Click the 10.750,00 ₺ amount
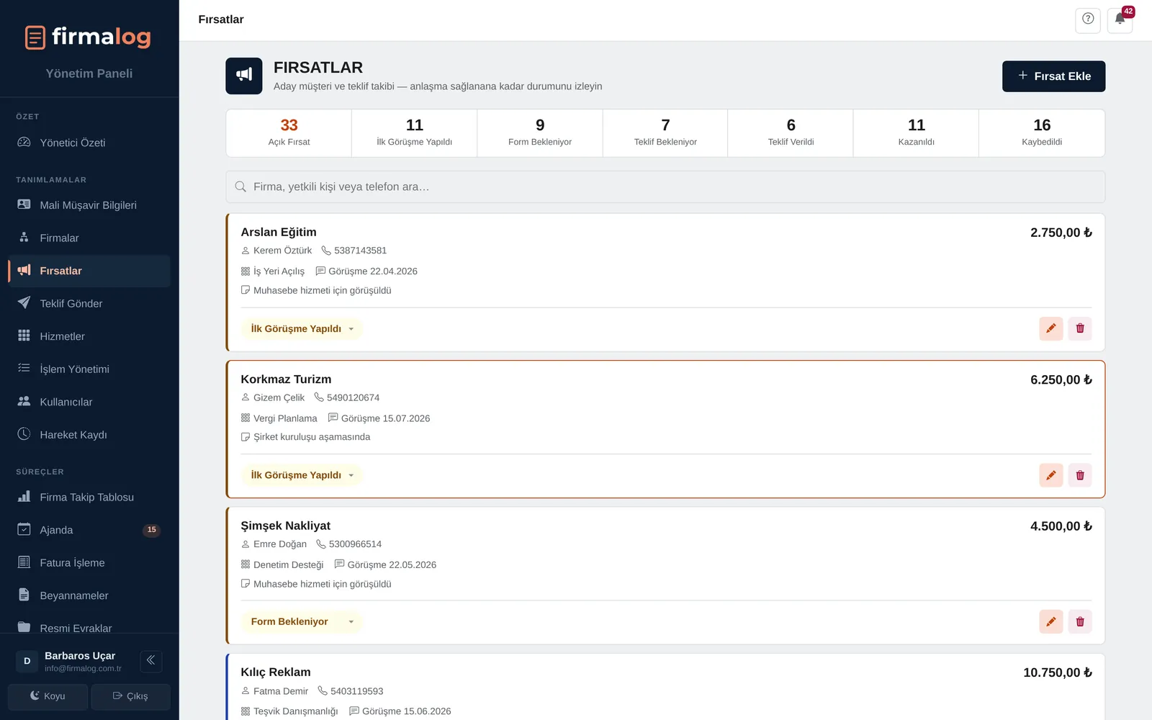Screen dimensions: 1152x720 click(x=1058, y=672)
